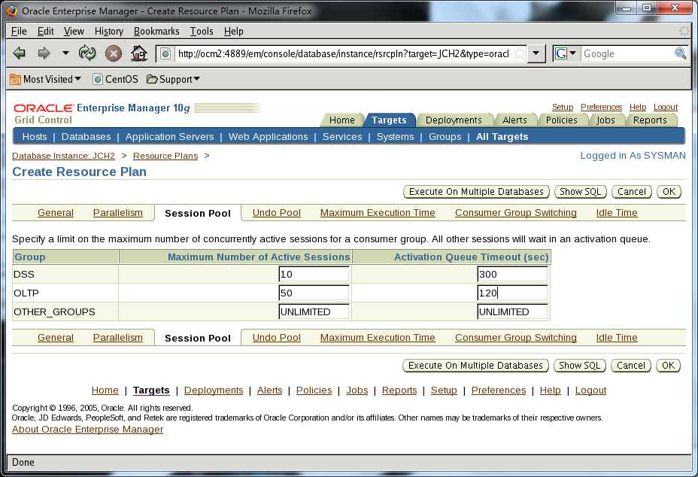Click the Firefox Back arrow icon
Screen dimensions: 698x477
(x=19, y=53)
